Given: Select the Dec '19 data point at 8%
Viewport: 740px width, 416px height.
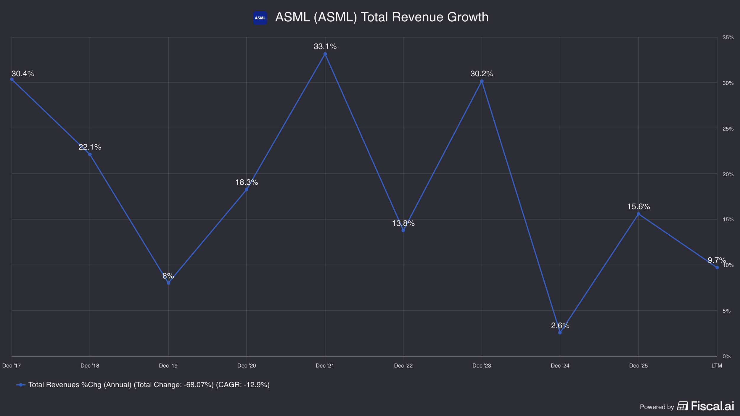Looking at the screenshot, I should tap(168, 283).
